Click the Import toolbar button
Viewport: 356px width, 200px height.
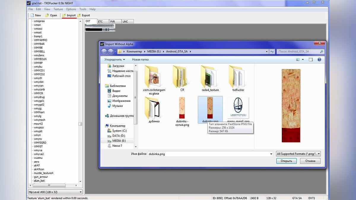69,15
